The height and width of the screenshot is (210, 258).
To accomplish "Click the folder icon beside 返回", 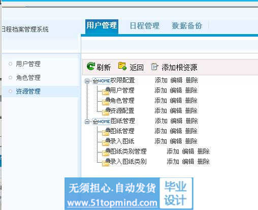I will pos(122,66).
